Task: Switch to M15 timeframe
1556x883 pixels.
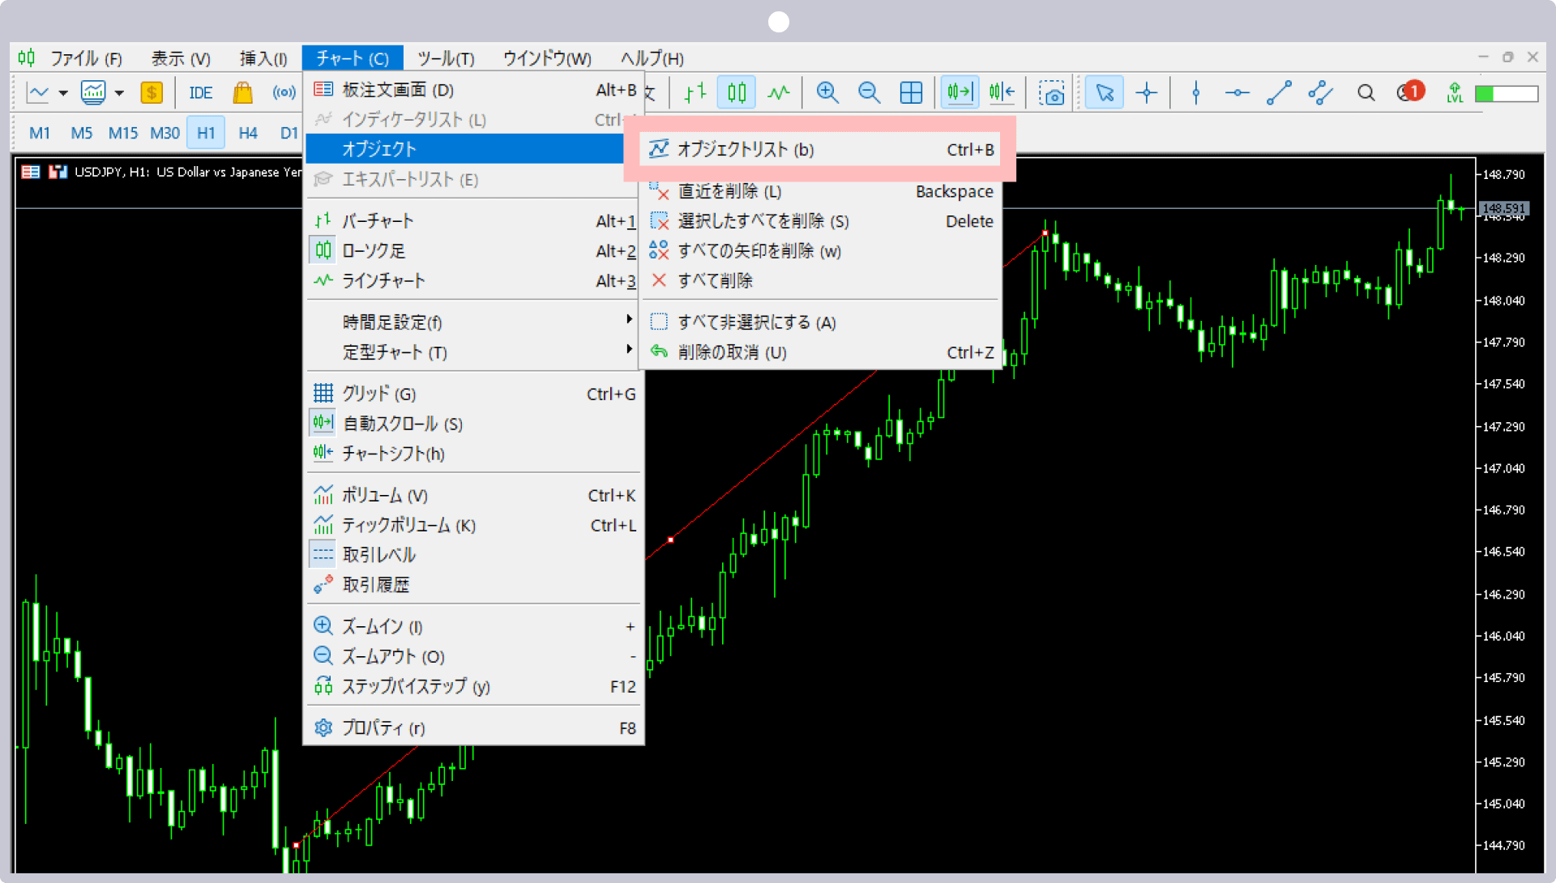Action: click(x=123, y=133)
